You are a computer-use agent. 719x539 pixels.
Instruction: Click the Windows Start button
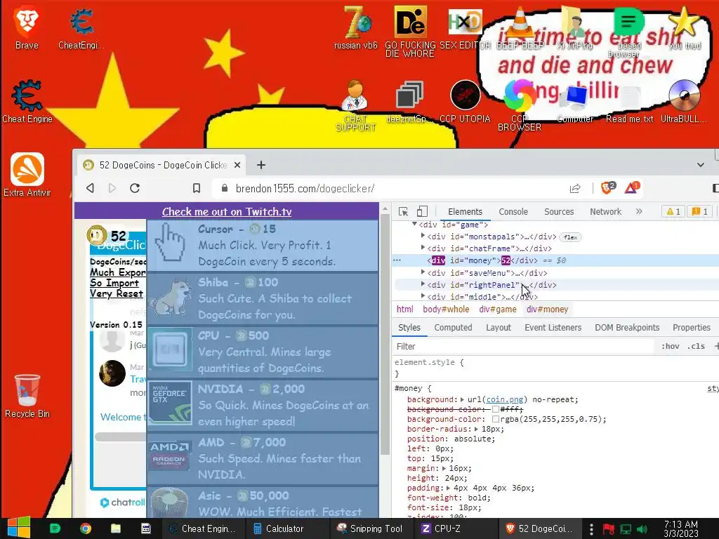click(18, 528)
